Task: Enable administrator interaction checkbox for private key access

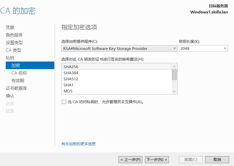Action: click(x=64, y=102)
